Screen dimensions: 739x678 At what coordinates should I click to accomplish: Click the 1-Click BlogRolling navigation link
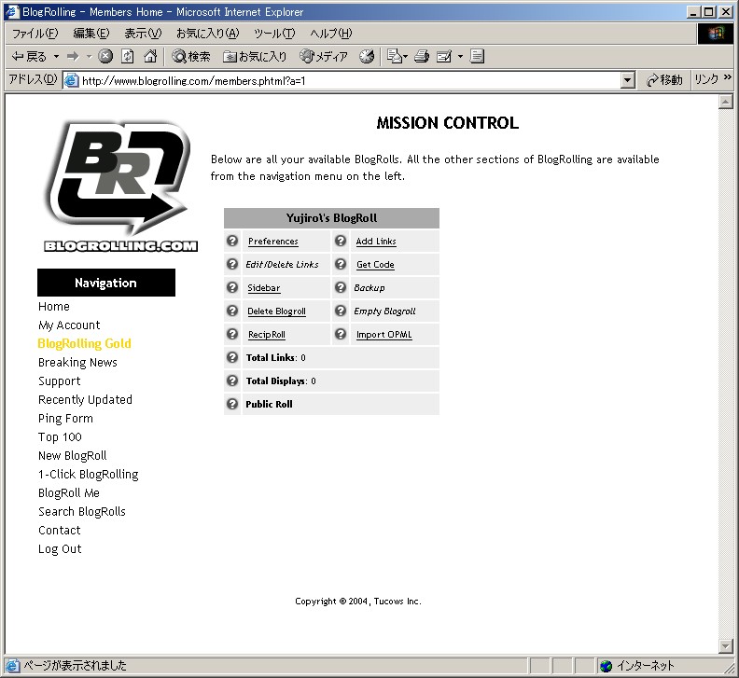tap(89, 475)
